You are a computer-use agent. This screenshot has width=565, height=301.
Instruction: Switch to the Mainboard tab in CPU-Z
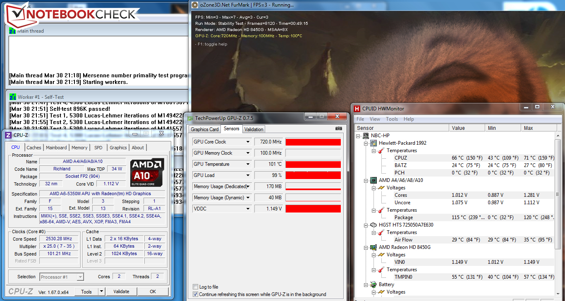56,148
